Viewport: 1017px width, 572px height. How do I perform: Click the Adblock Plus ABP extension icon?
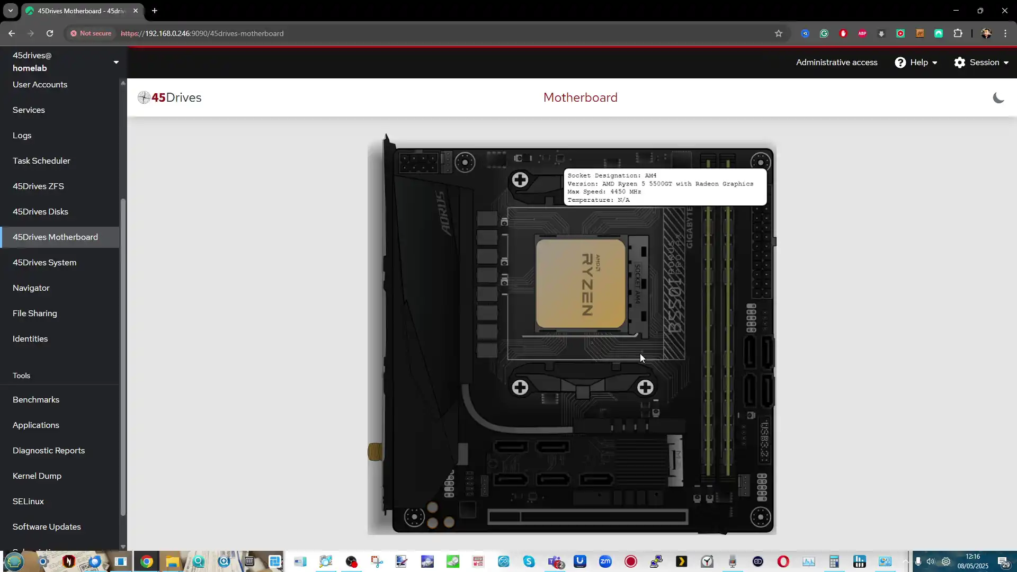tap(862, 33)
